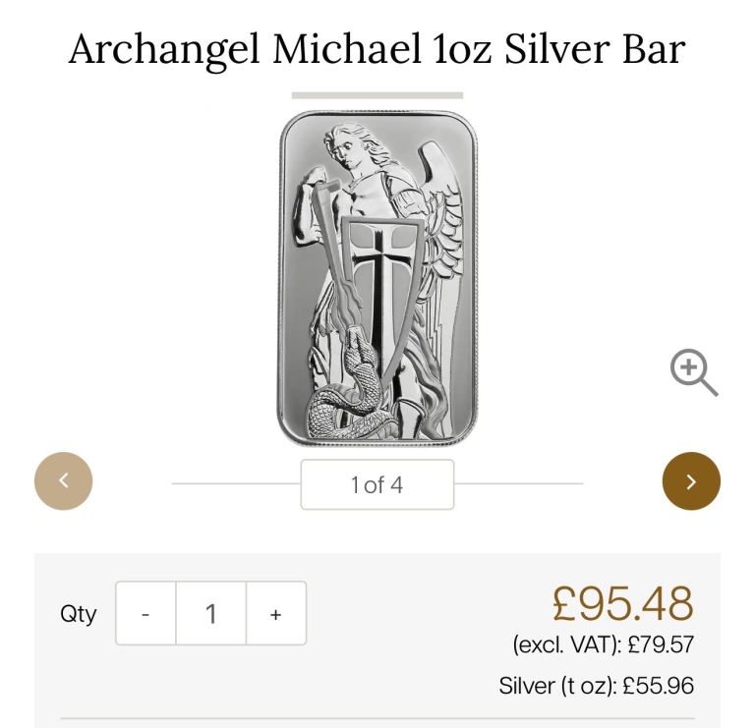Click the '1 of 4' image counter

(377, 484)
